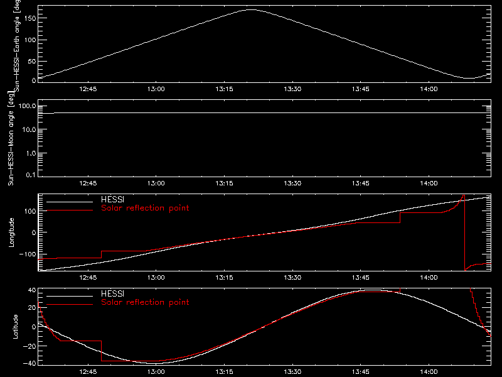This screenshot has width=502, height=377.
Task: Click red vertical longitude wrap-around drop
Action: (464, 232)
